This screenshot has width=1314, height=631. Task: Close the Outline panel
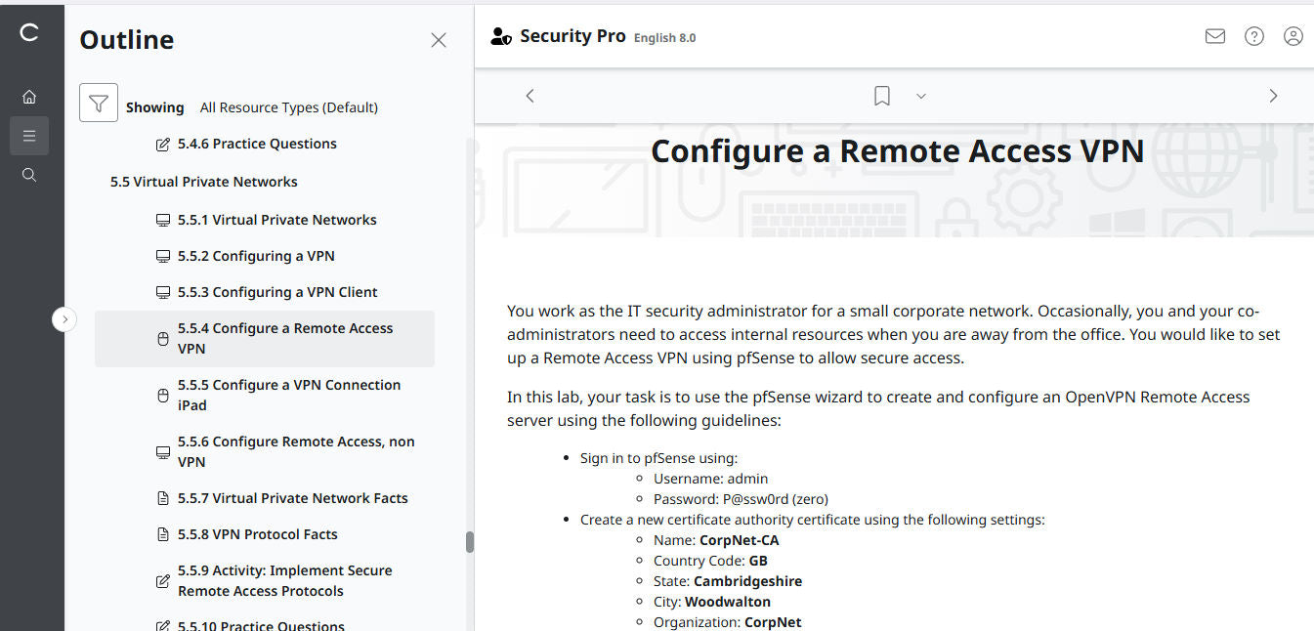pyautogui.click(x=438, y=39)
